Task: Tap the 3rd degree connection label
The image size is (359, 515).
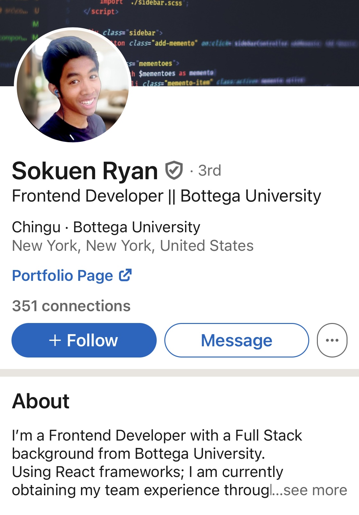Action: click(x=209, y=171)
